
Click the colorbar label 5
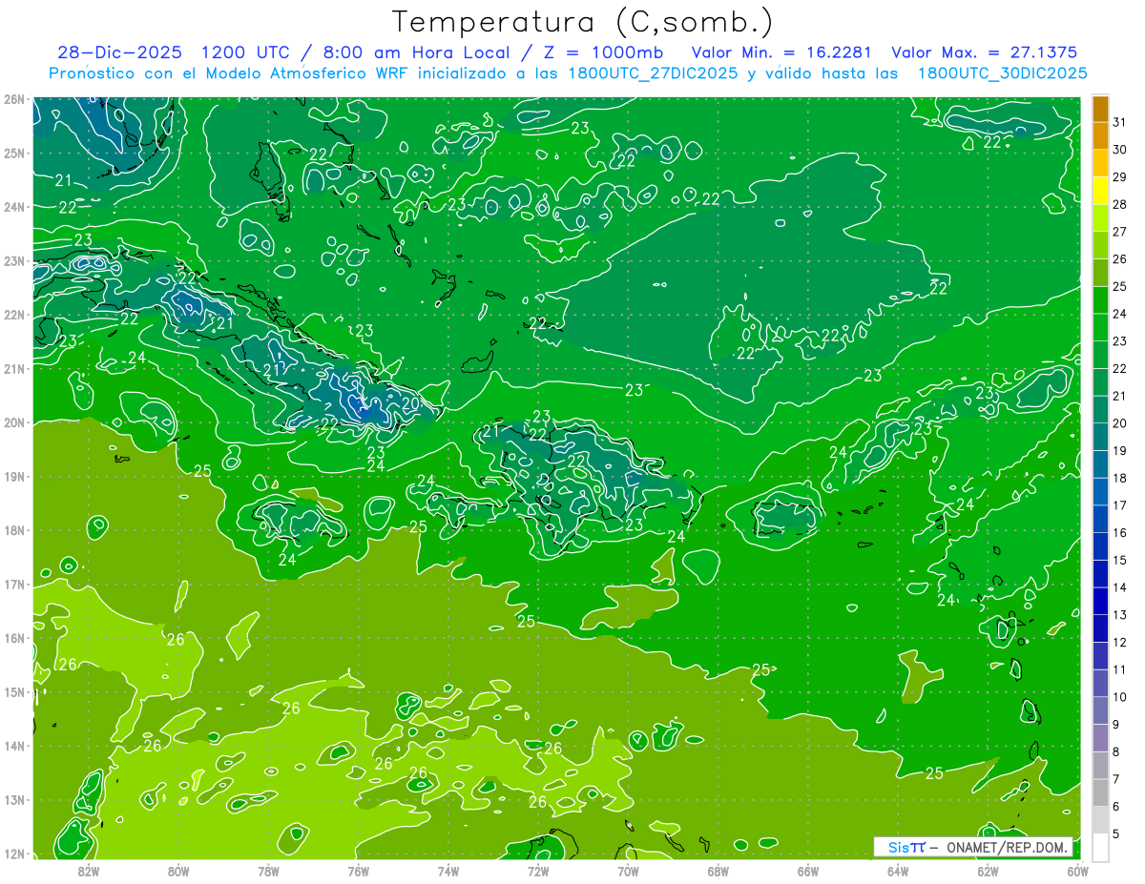click(x=1116, y=834)
